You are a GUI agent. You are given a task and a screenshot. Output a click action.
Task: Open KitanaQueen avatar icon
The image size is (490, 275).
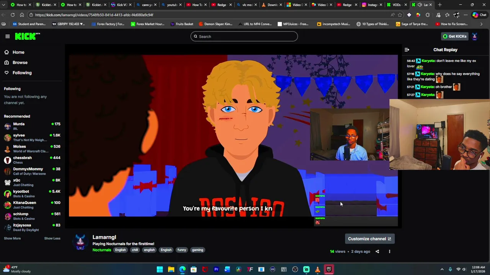pos(8,205)
